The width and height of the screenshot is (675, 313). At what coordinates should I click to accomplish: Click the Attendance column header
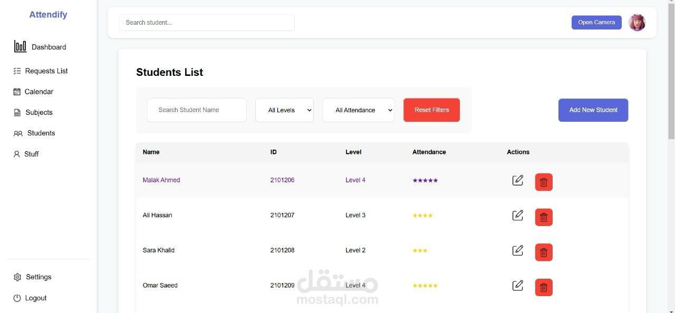coord(429,152)
